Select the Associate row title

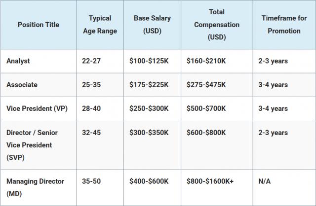pyautogui.click(x=22, y=85)
